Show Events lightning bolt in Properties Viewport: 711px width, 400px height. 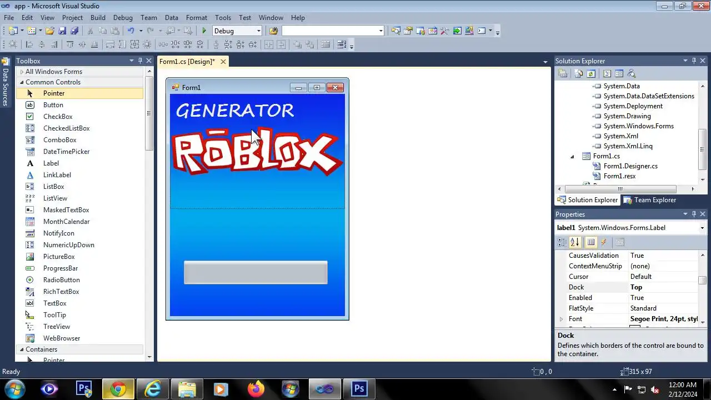(x=604, y=242)
